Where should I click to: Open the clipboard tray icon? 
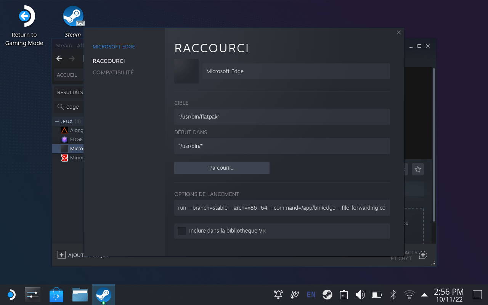(x=344, y=295)
